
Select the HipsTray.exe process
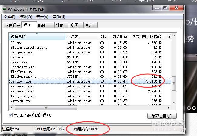point(90,72)
